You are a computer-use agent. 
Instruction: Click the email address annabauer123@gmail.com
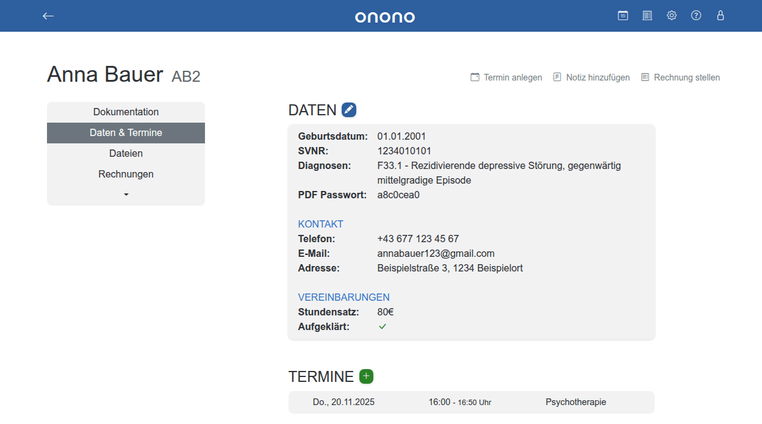coord(436,253)
